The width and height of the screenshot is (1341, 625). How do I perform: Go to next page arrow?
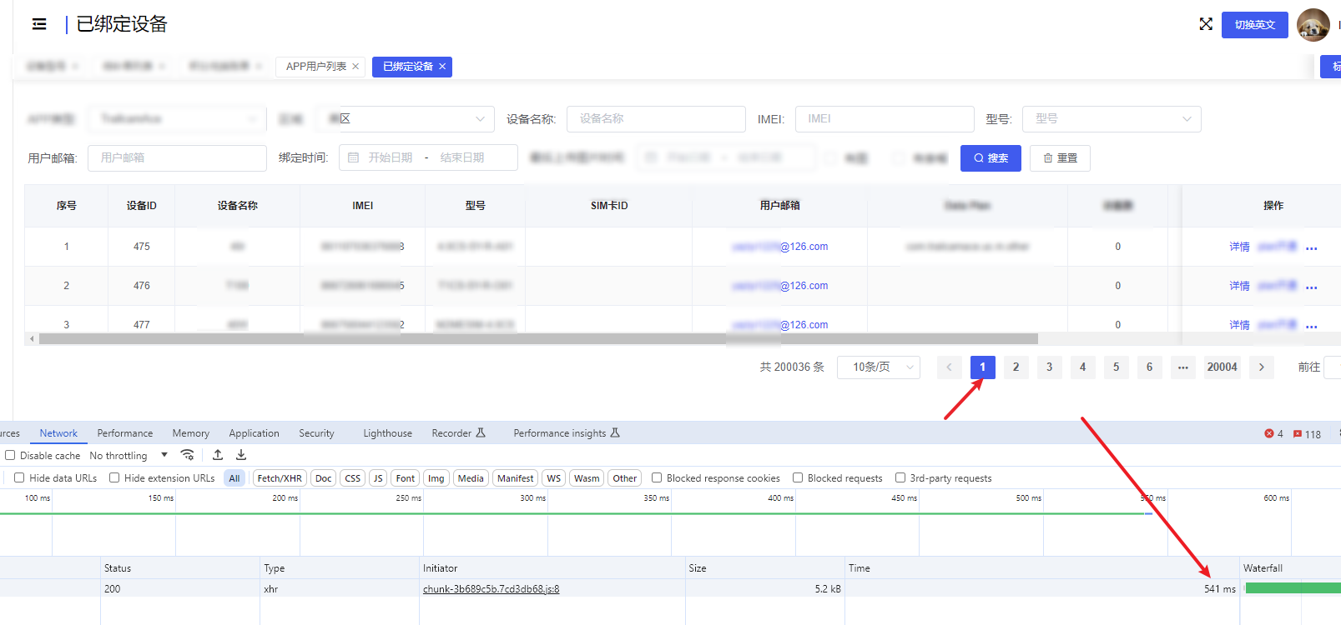(x=1261, y=367)
